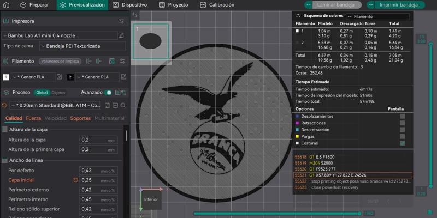Toggle the Avanzado mode switch
This screenshot has height=218, width=437.
(108, 93)
